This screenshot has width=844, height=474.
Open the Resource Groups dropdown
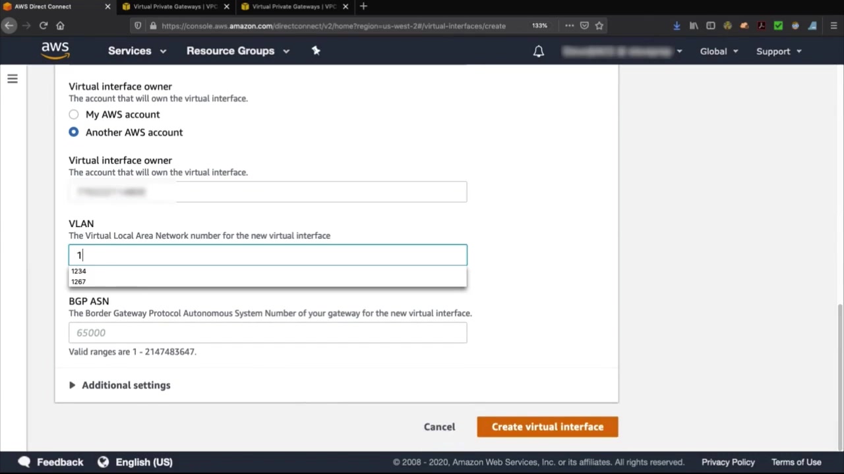pyautogui.click(x=237, y=51)
